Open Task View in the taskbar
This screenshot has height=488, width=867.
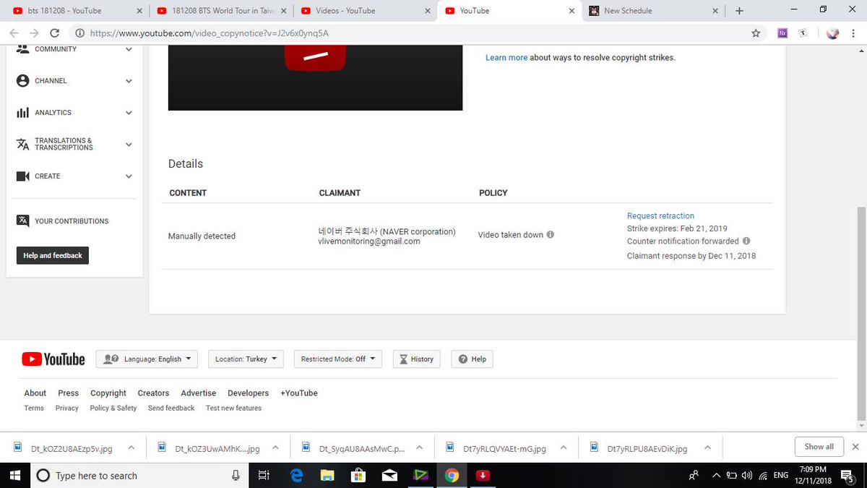(264, 475)
